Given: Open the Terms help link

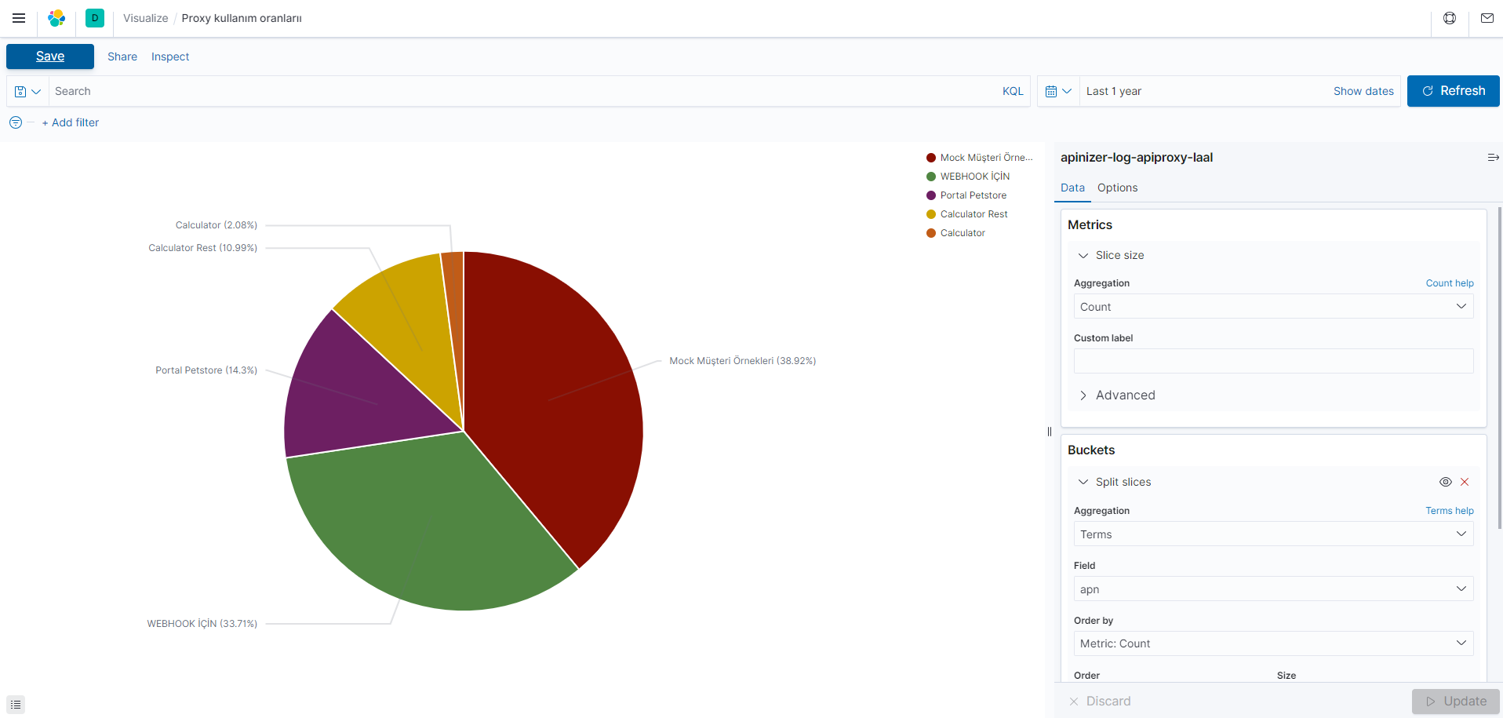Looking at the screenshot, I should point(1449,511).
